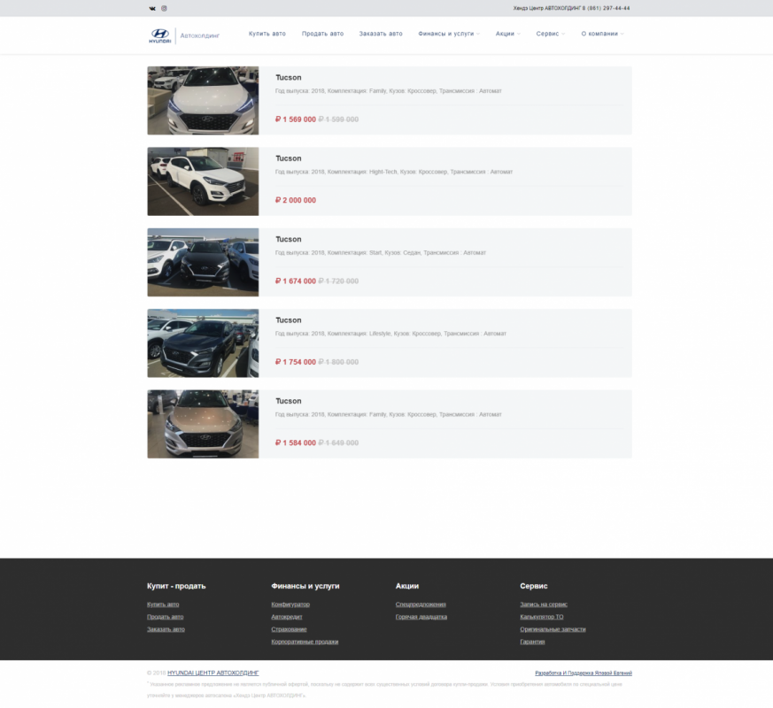Follow footer link Заказать авто
The height and width of the screenshot is (708, 773).
click(x=166, y=628)
